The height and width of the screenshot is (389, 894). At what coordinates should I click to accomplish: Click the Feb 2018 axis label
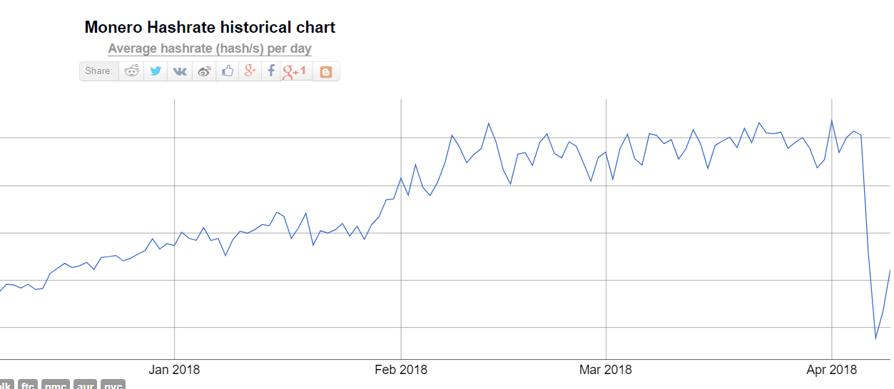[401, 370]
